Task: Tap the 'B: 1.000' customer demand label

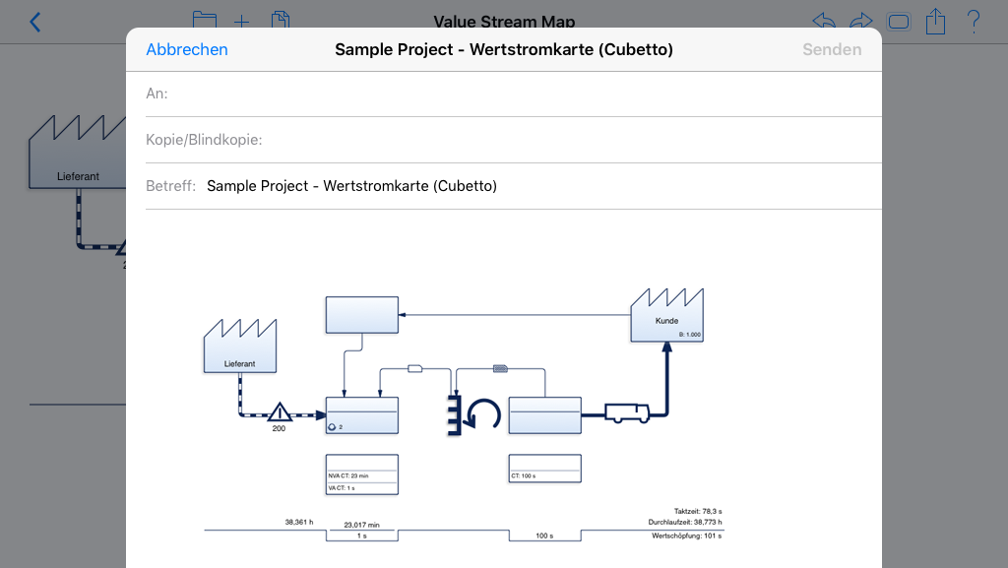Action: 690,335
